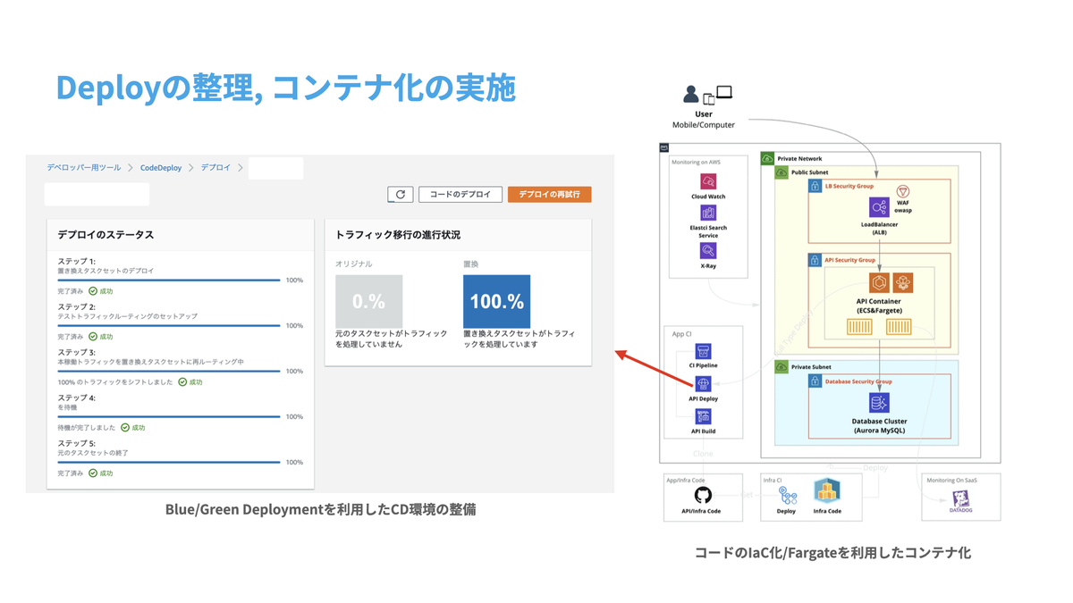
Task: Click the success checkmark under Step 5
Action: point(93,473)
